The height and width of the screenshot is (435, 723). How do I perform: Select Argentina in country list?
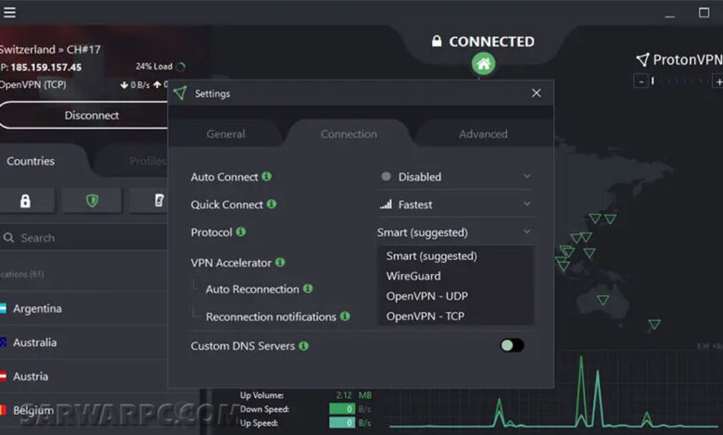pyautogui.click(x=84, y=308)
